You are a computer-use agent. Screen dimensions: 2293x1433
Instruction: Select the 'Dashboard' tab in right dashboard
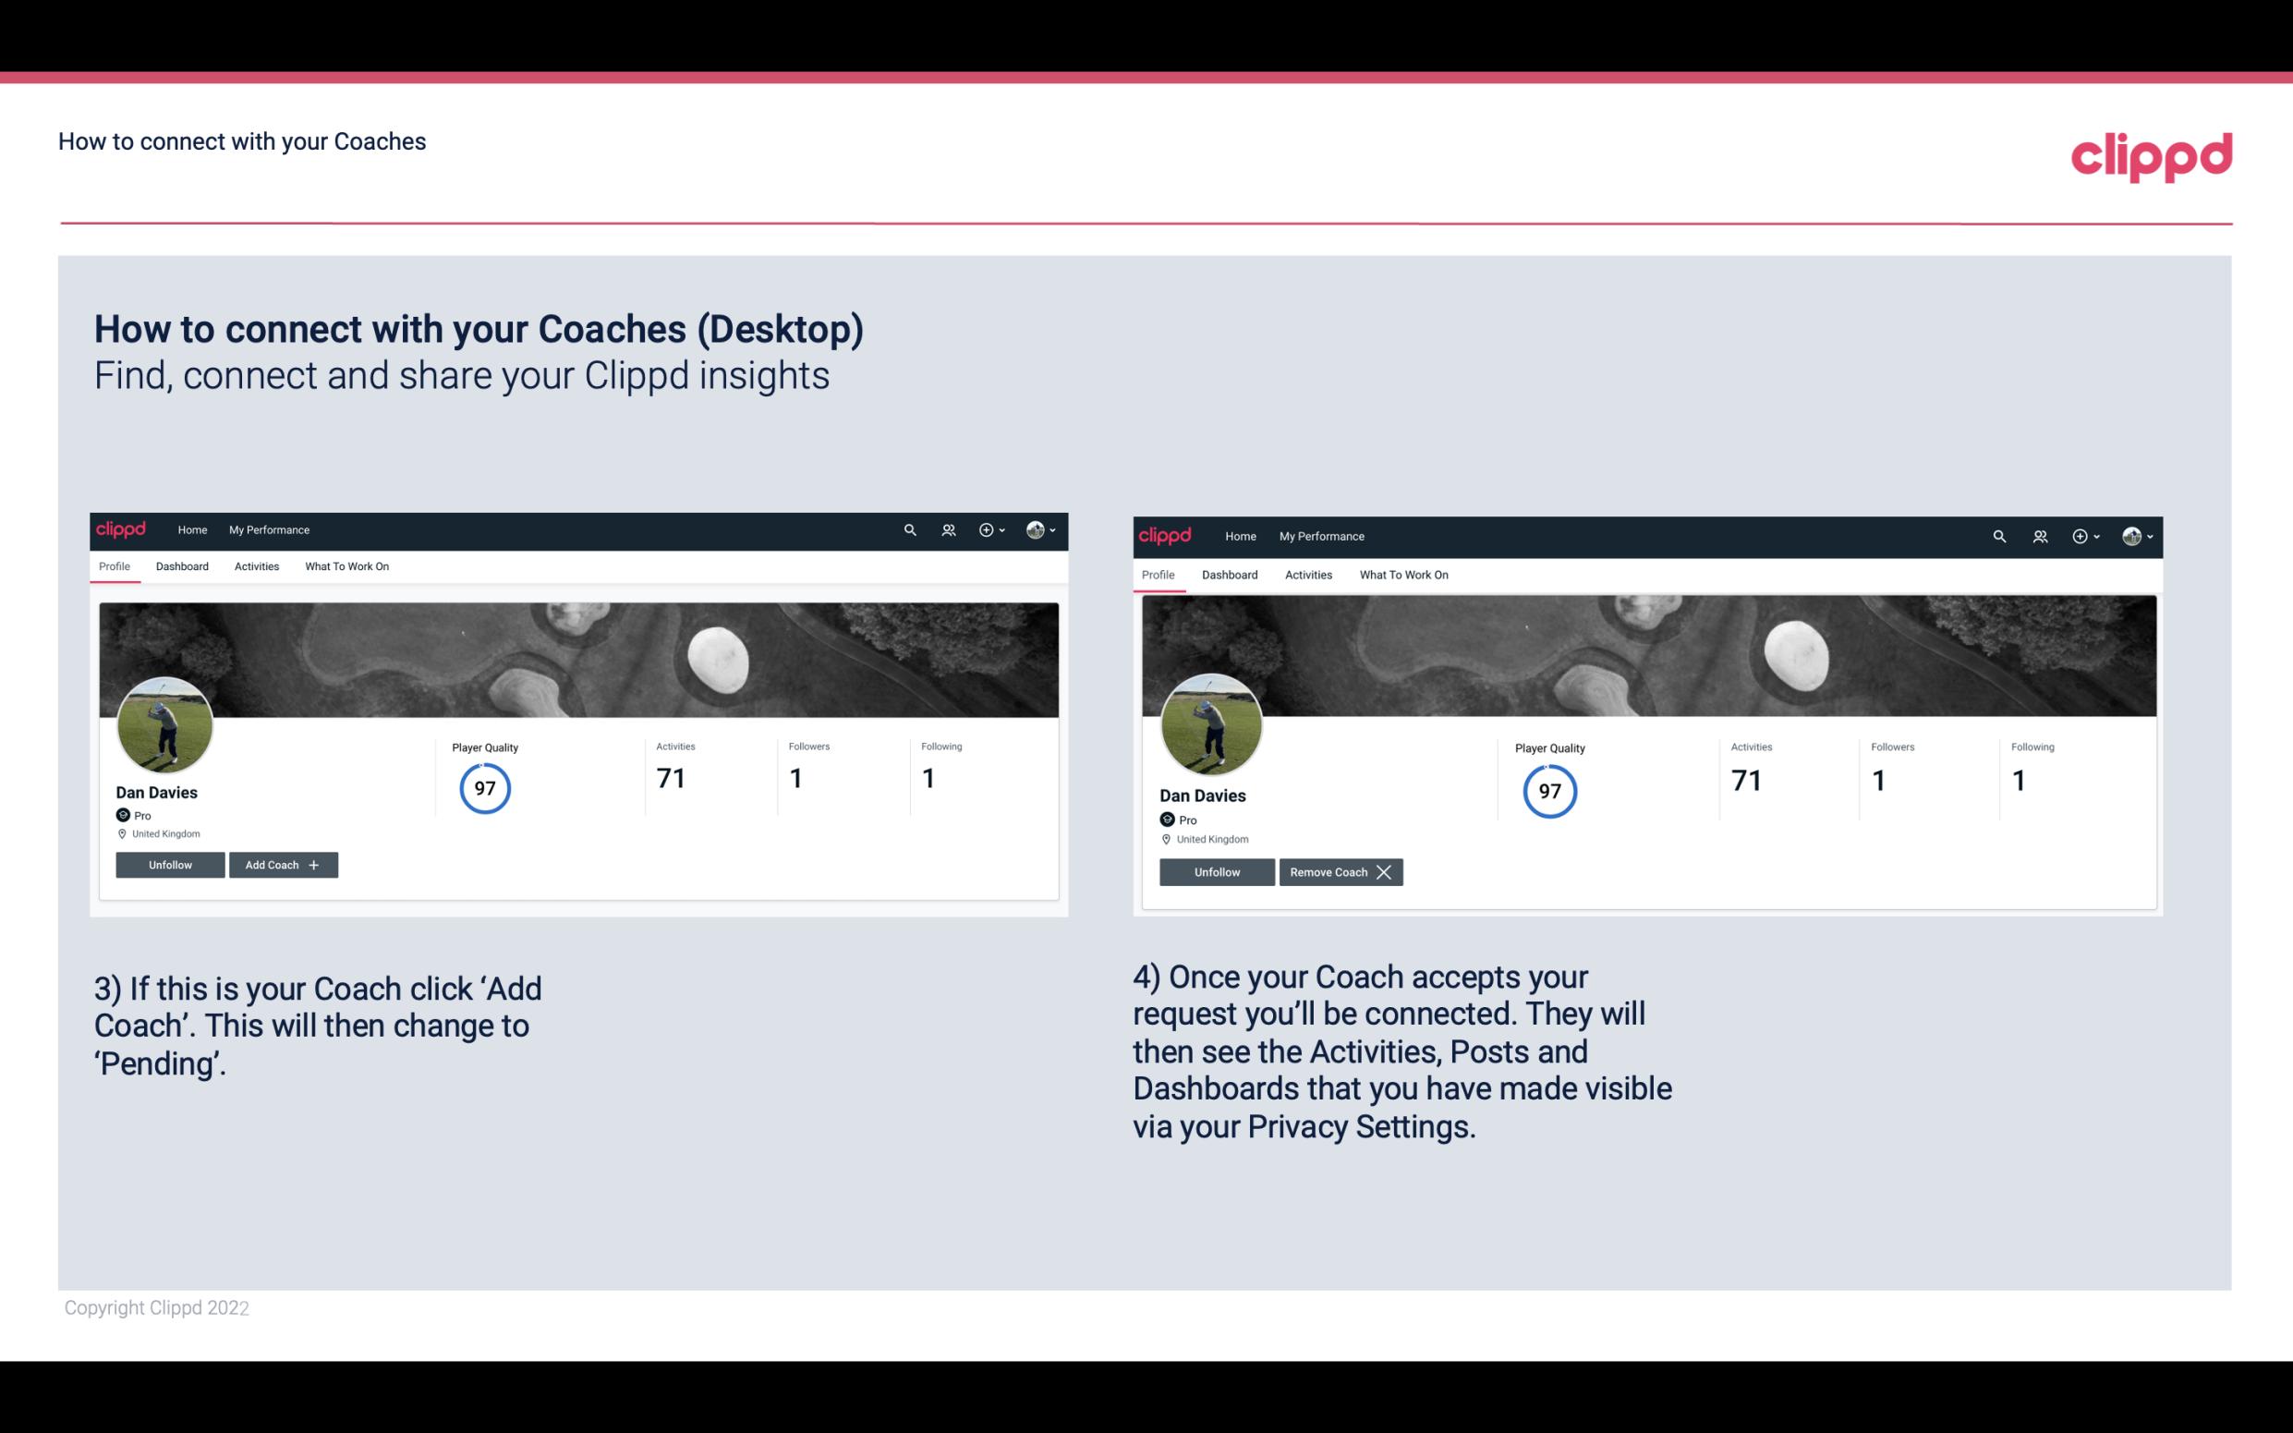[x=1228, y=573]
